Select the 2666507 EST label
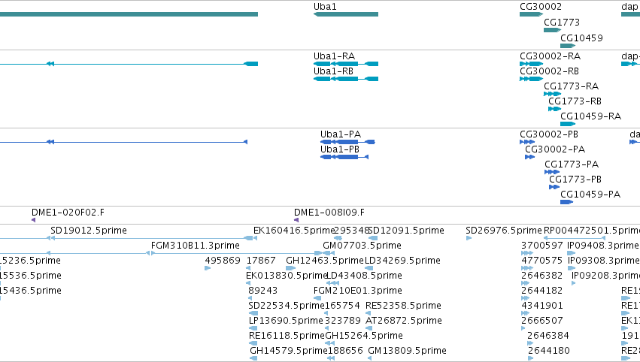Viewport: 640px width, 362px height. (542, 321)
